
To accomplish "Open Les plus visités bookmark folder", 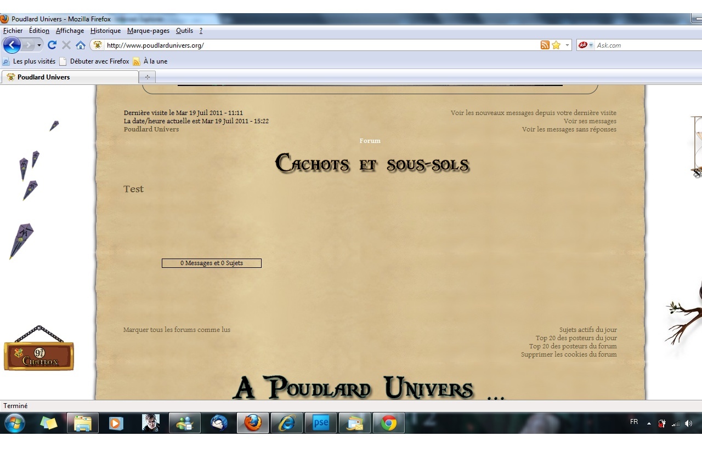I will pos(29,61).
